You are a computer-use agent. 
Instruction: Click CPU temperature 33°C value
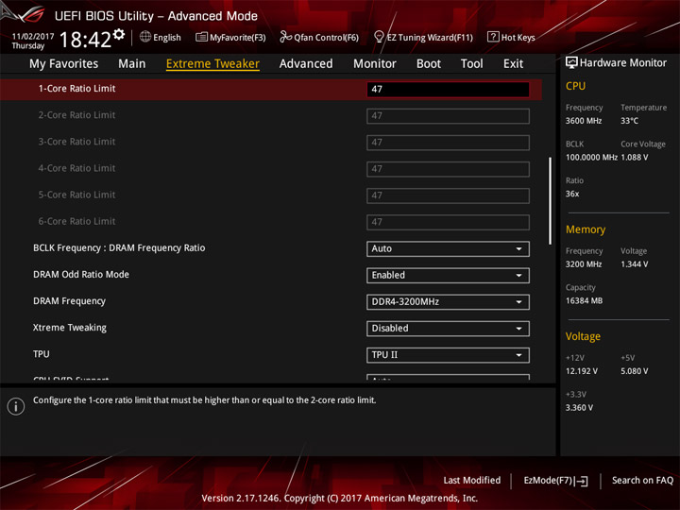tap(629, 121)
